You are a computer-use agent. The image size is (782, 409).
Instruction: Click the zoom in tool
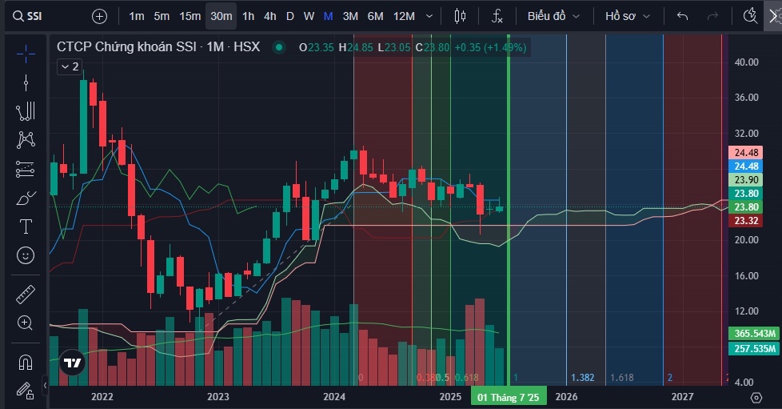point(26,323)
